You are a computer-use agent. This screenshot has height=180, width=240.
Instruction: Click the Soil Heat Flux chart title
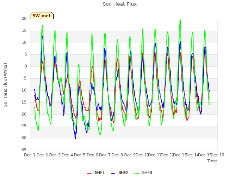pos(120,4)
